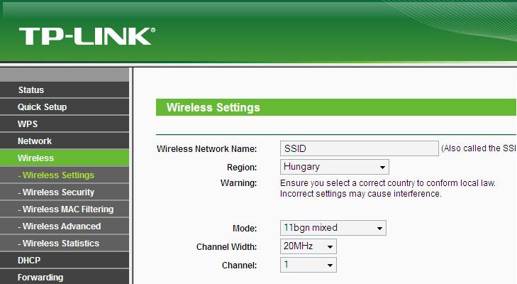Open the Wireless Settings submenu item
The image size is (517, 284).
coord(65,175)
